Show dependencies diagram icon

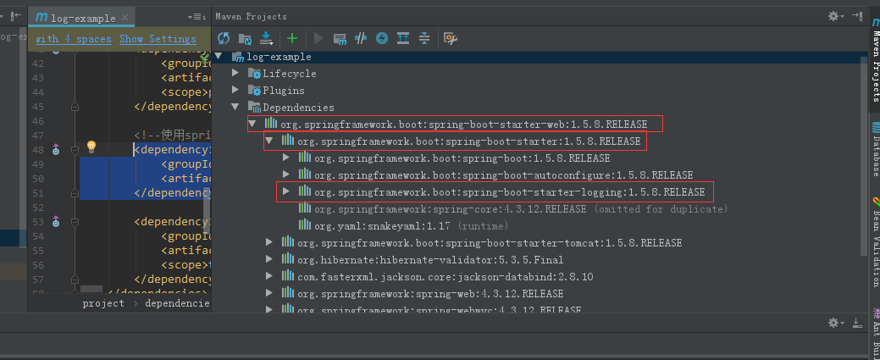pyautogui.click(x=403, y=38)
